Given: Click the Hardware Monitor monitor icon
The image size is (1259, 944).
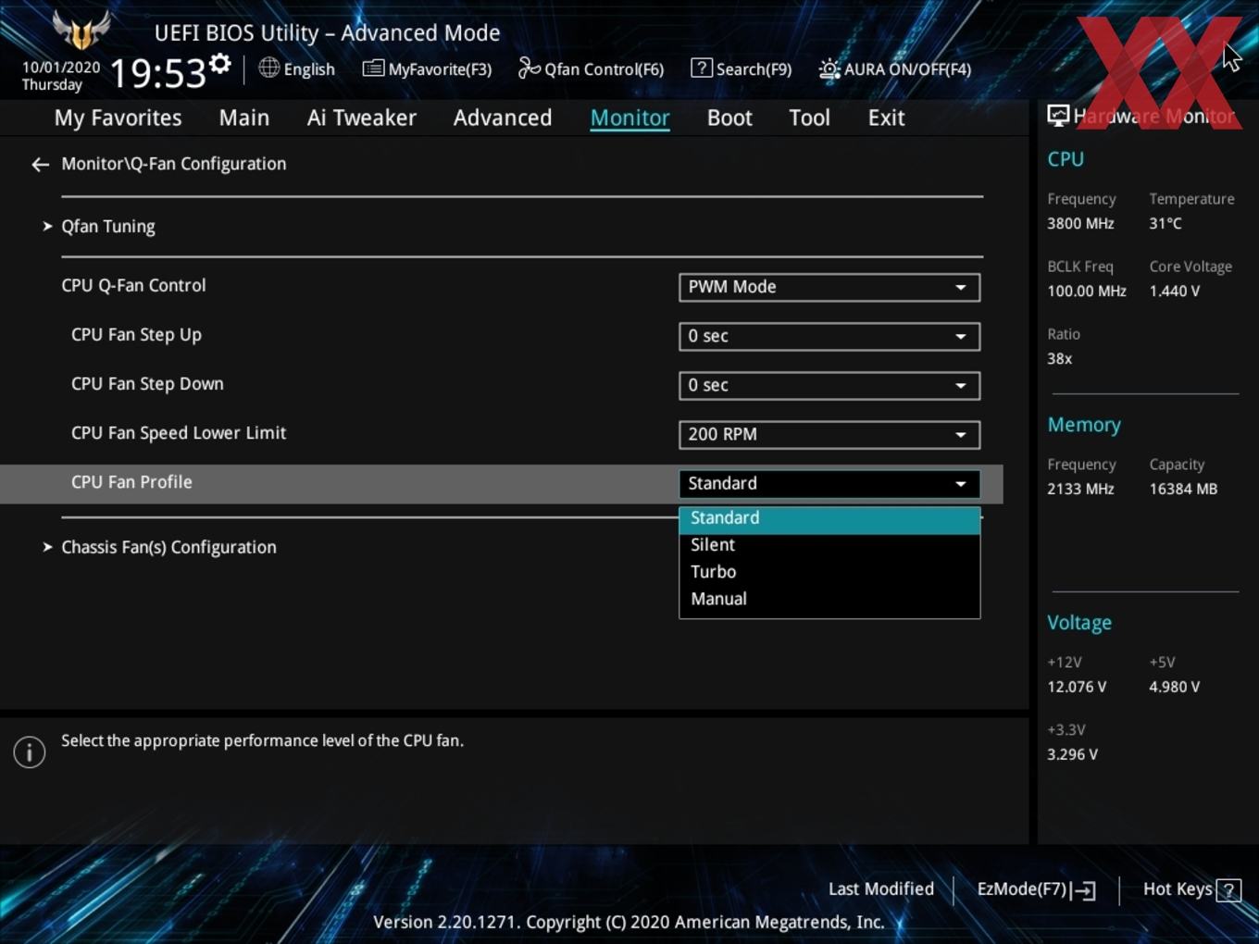Looking at the screenshot, I should tap(1058, 115).
